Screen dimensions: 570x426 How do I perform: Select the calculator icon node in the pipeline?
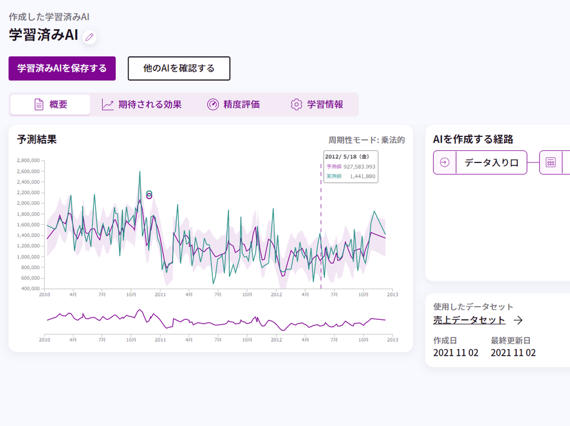tap(551, 162)
